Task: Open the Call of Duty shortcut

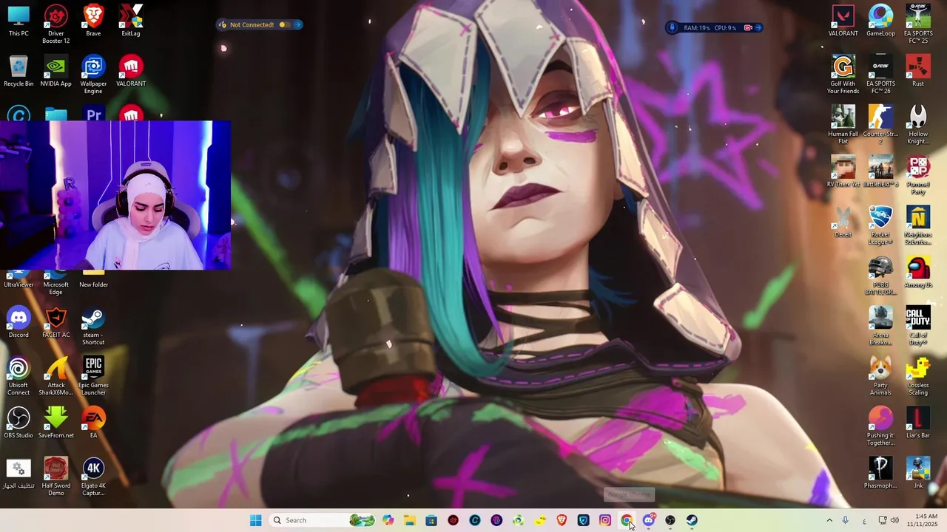Action: tap(918, 326)
